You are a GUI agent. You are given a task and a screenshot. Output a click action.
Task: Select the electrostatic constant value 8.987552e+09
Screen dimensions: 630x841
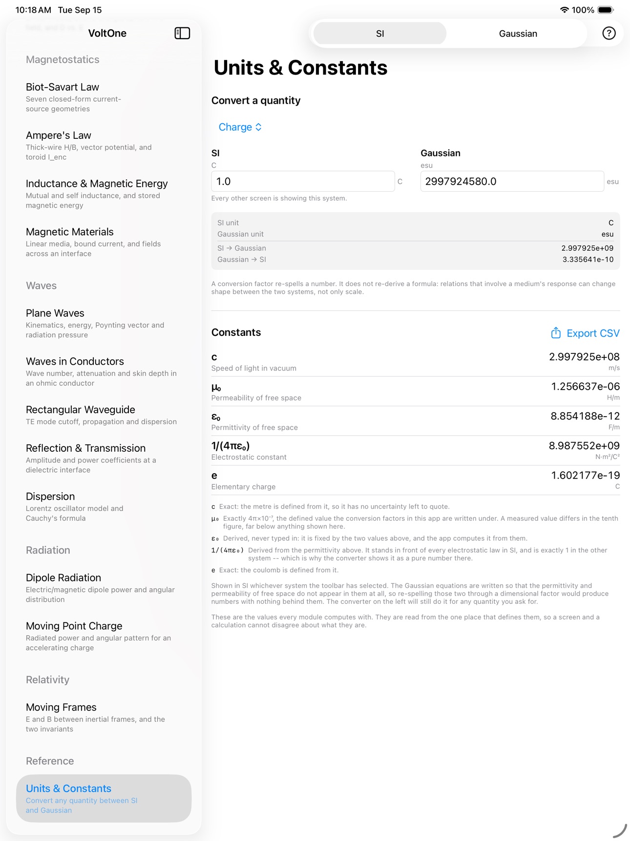pos(584,446)
